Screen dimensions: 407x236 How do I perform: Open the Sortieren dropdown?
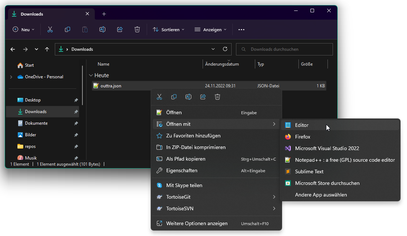pos(168,29)
